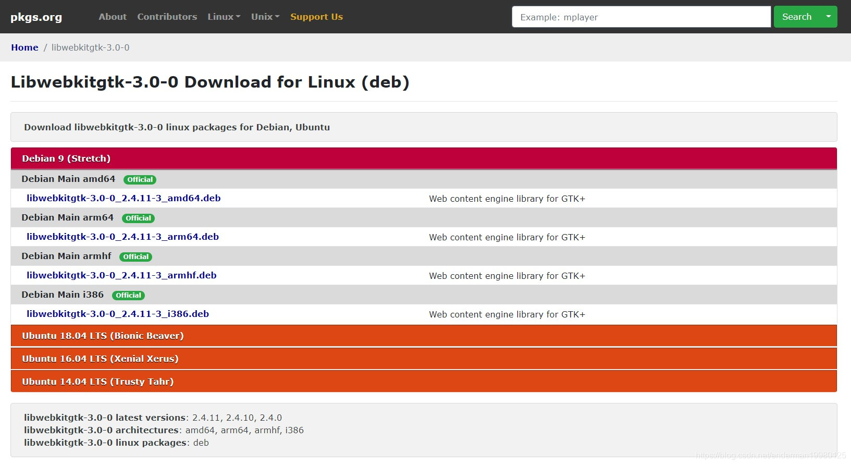This screenshot has width=851, height=465.
Task: Go to Home breadcrumb
Action: (24, 47)
